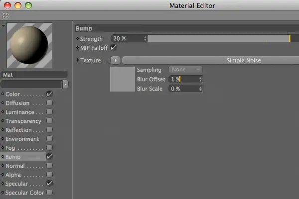Click the MIP Falloff animation dot
The width and height of the screenshot is (299, 199).
coord(77,47)
